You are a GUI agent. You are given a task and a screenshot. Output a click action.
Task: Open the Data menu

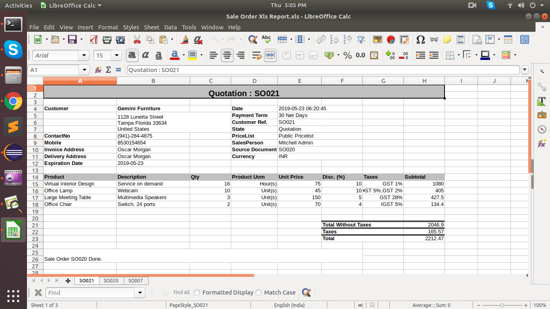click(170, 27)
